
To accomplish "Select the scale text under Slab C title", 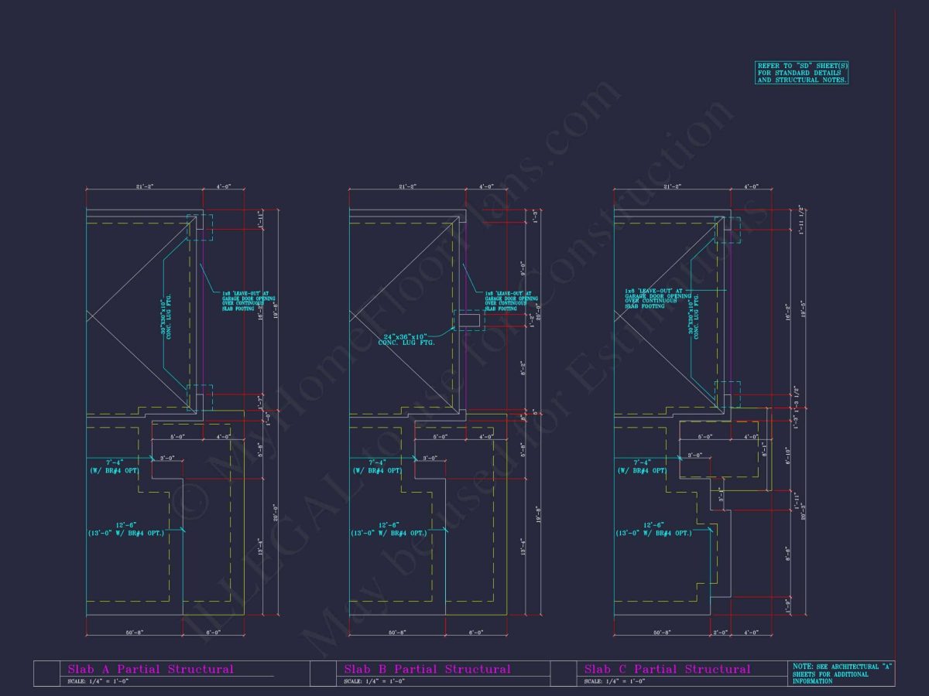I will [615, 681].
